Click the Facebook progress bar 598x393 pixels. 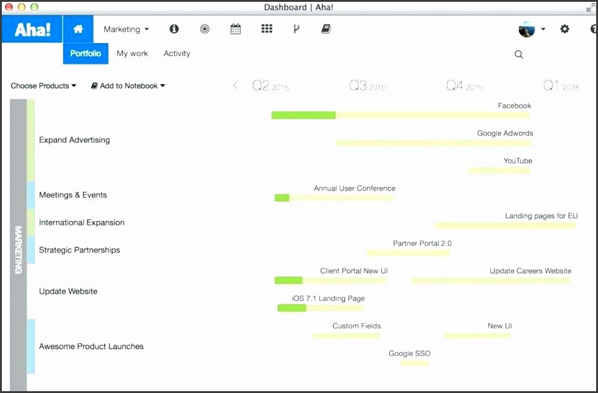400,115
